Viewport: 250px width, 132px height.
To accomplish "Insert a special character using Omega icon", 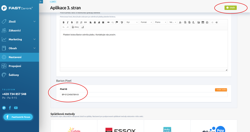I will (x=207, y=22).
